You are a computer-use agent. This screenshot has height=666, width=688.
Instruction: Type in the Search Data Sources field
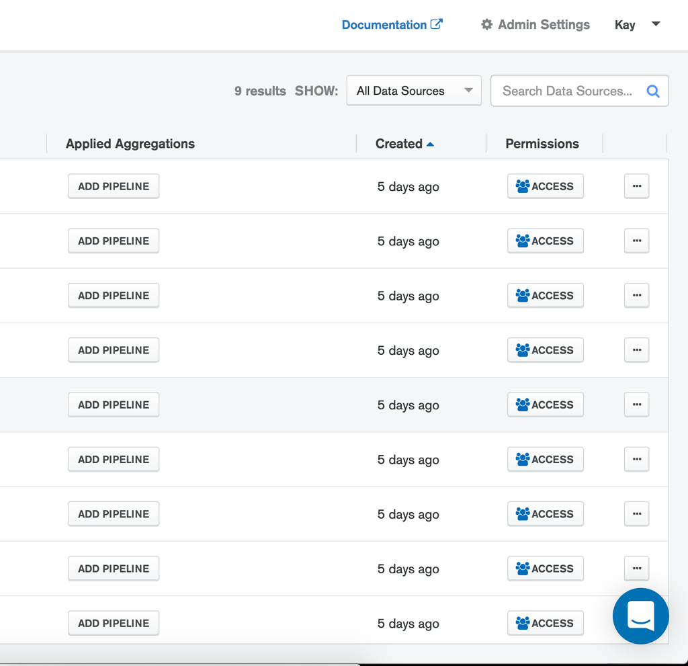coord(566,91)
